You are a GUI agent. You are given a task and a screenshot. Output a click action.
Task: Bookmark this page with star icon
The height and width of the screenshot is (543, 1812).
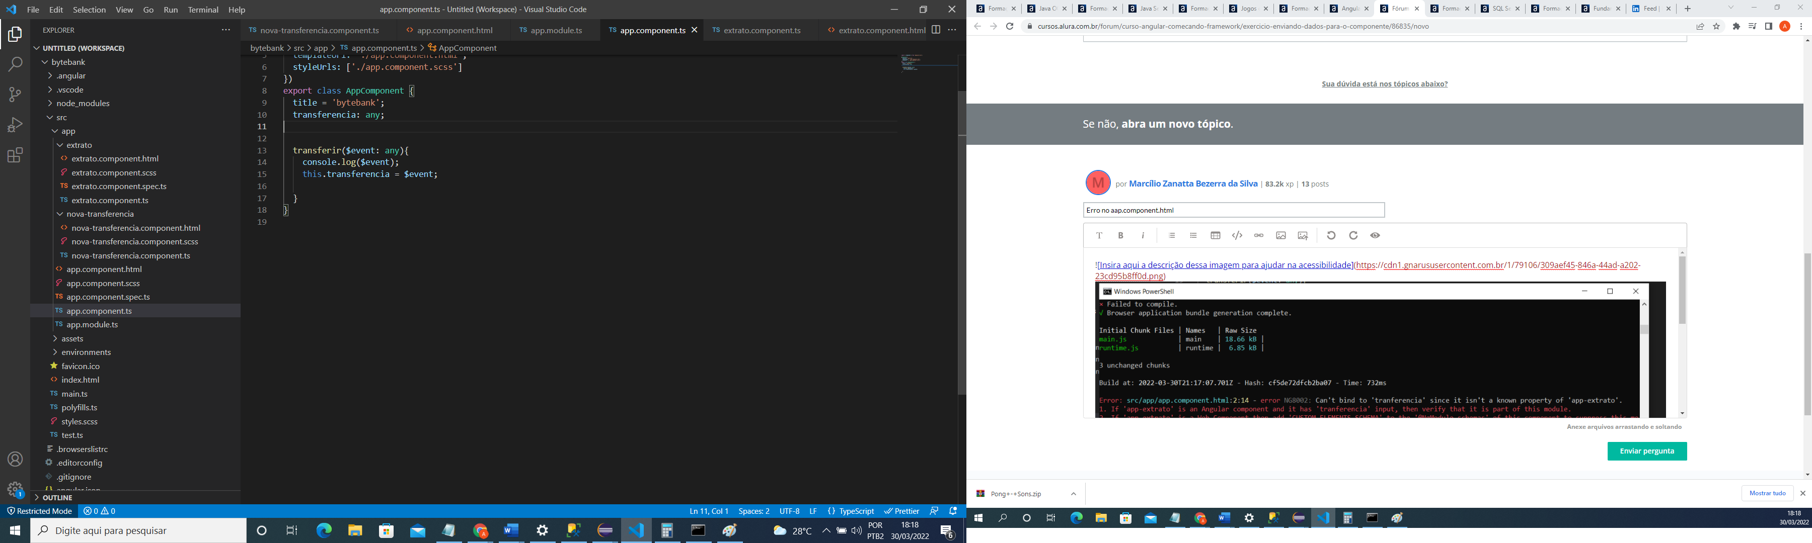(x=1716, y=26)
